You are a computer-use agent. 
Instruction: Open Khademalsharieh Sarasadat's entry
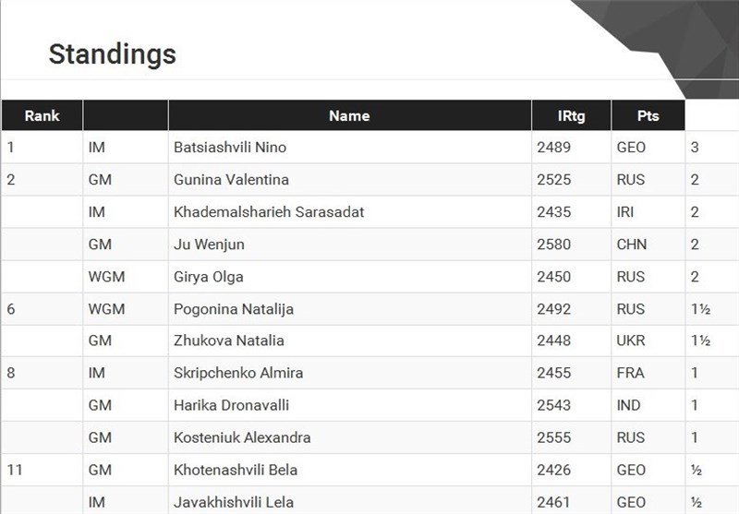point(269,212)
